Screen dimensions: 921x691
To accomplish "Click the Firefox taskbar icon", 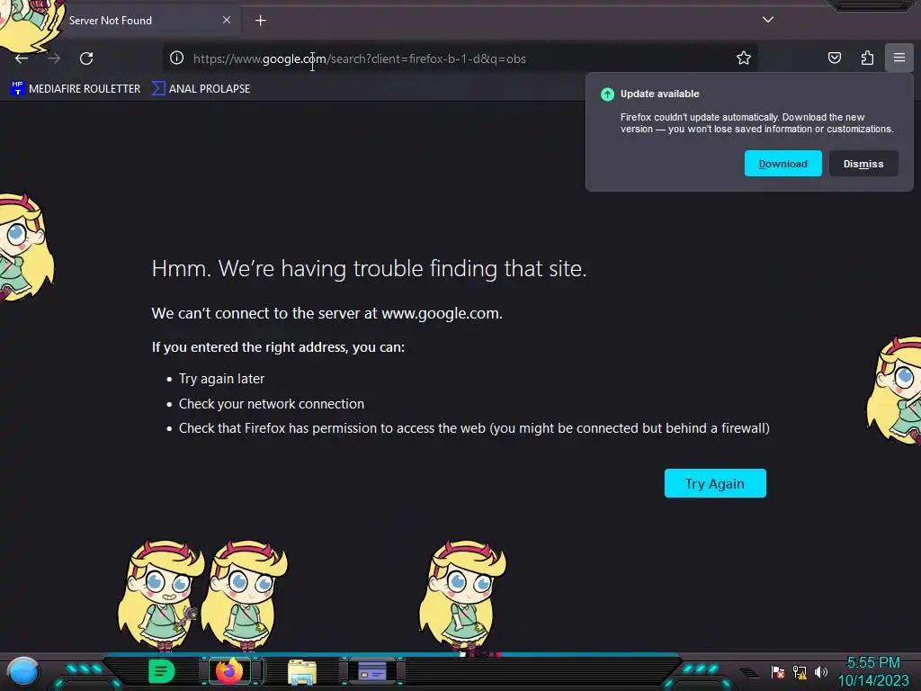I will tap(229, 671).
